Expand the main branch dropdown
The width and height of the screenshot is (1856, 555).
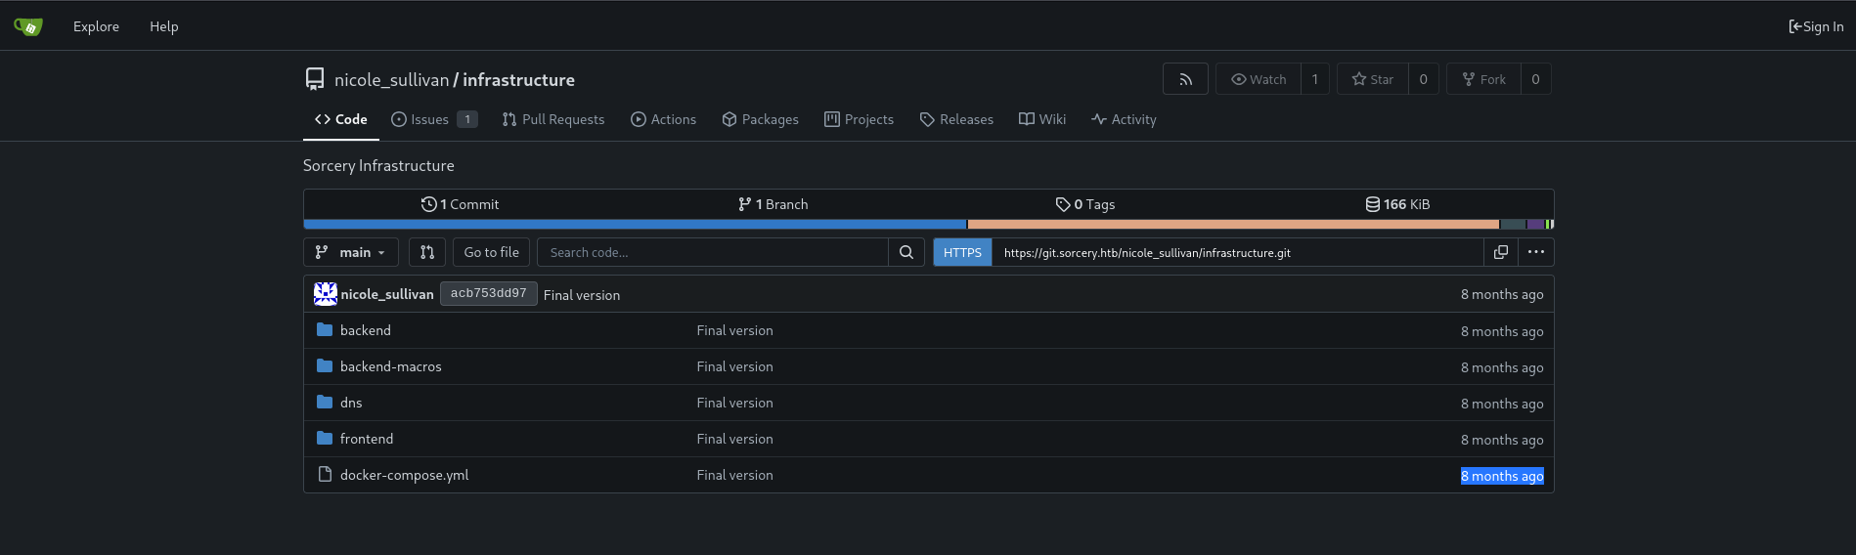[351, 252]
